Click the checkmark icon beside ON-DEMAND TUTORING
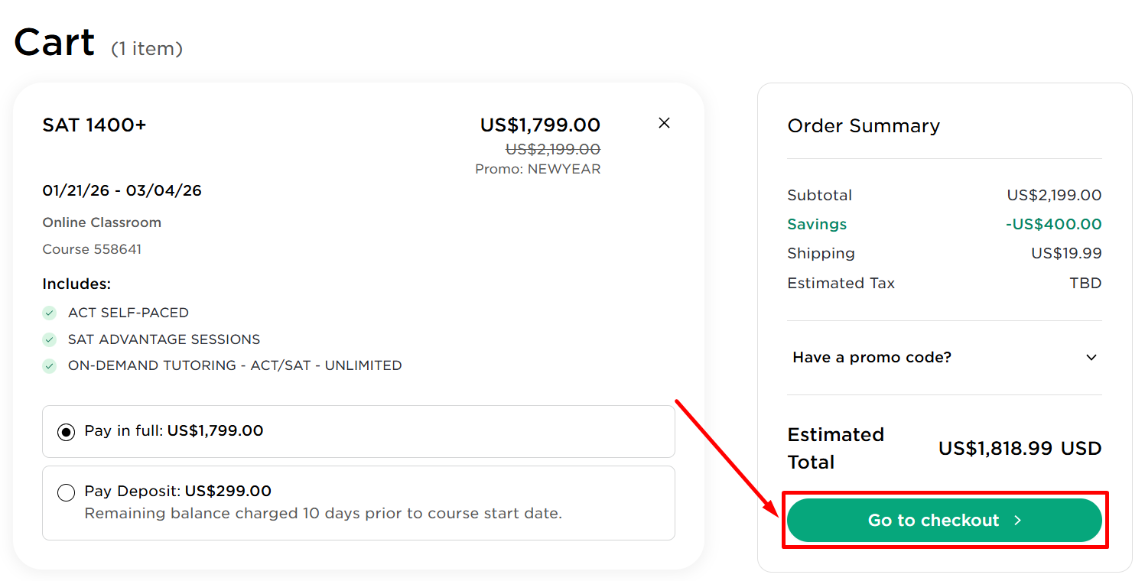Viewport: 1145px width, 581px height. tap(50, 365)
